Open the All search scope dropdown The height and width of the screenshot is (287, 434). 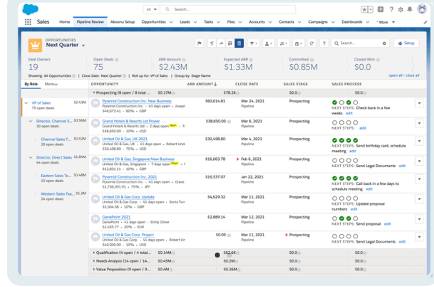coord(151,10)
